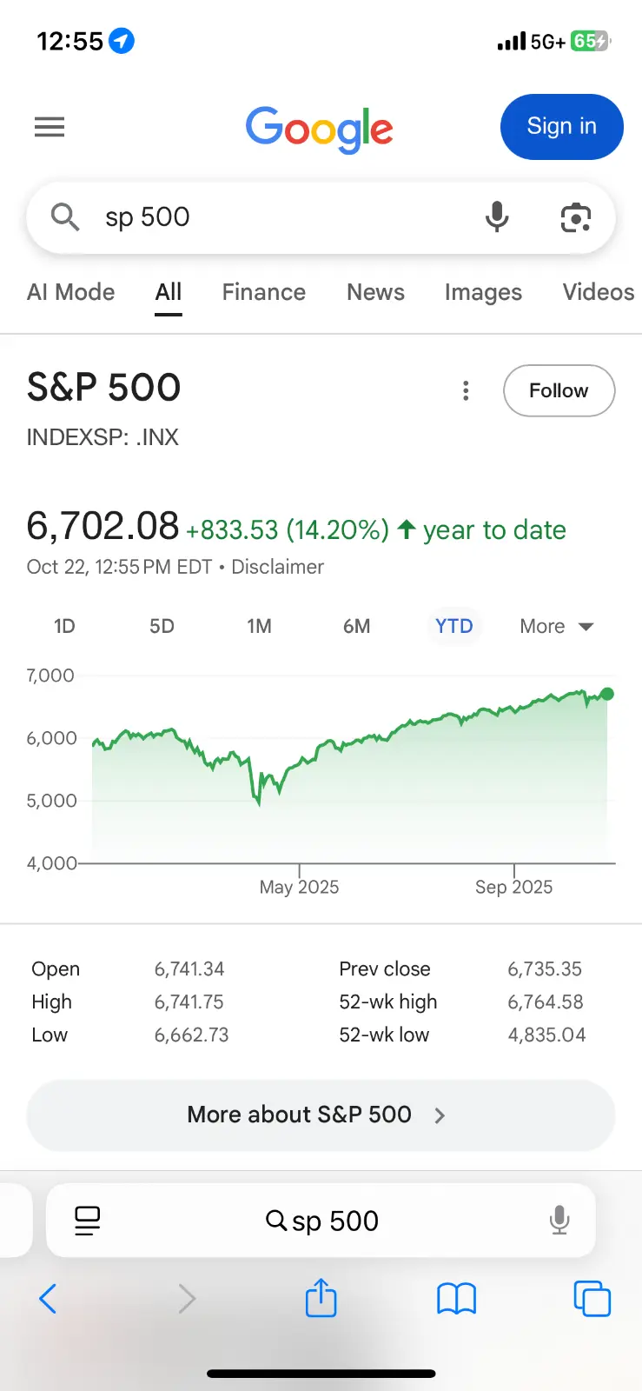
Task: Open Google Lens camera search
Action: point(575,217)
